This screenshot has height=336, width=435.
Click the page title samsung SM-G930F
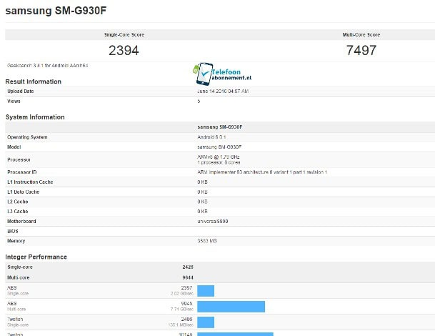(x=56, y=11)
